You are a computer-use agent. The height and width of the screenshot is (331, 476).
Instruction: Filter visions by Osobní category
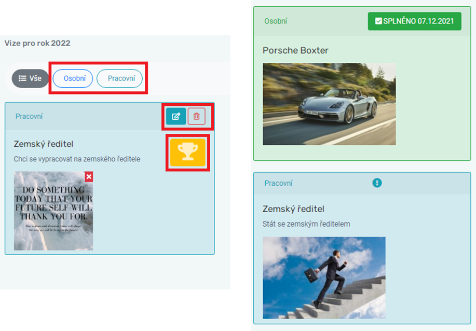[73, 78]
